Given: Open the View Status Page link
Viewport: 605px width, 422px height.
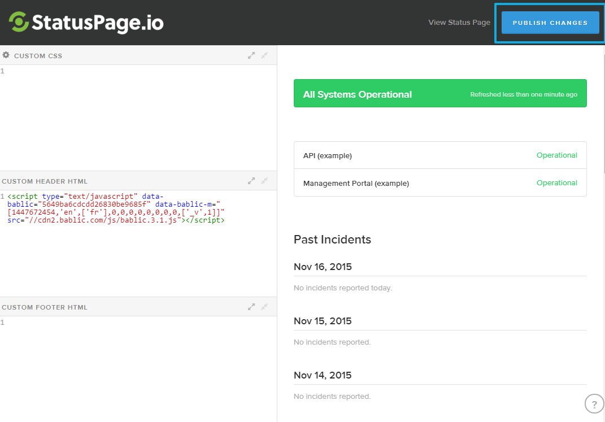Looking at the screenshot, I should coord(459,23).
